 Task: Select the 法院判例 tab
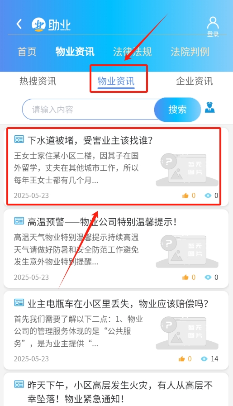coord(190,52)
